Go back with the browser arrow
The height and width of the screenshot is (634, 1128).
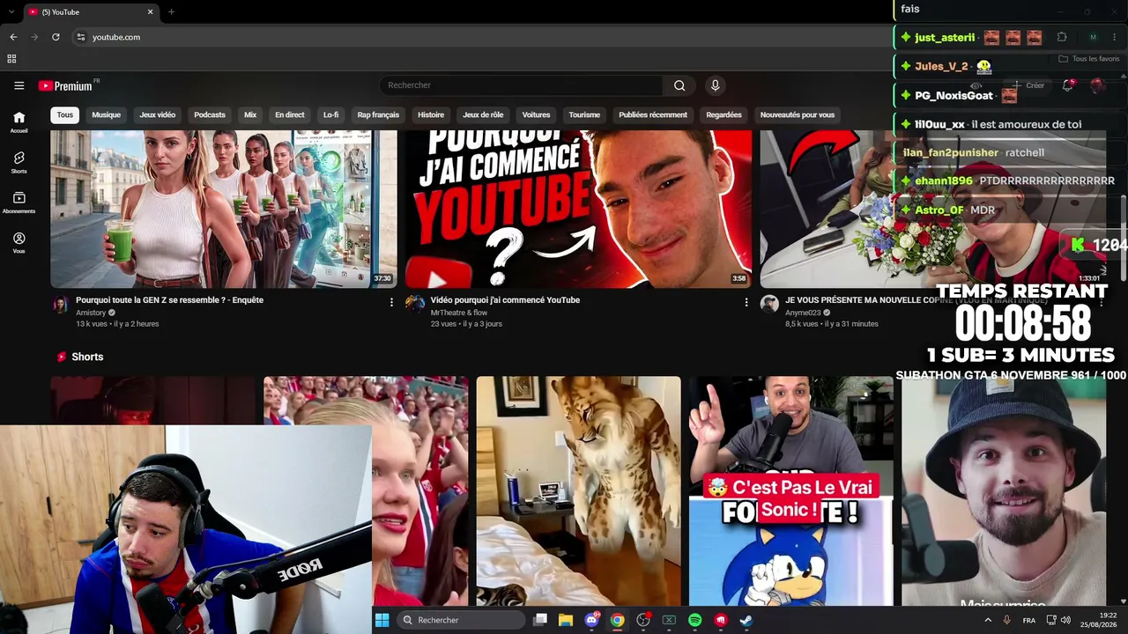(x=13, y=37)
